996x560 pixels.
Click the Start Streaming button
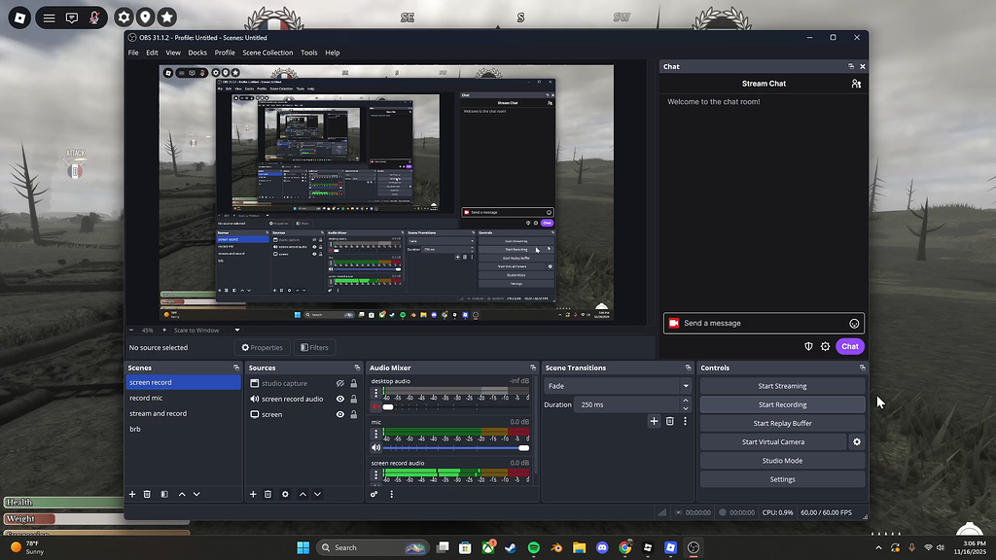[782, 386]
